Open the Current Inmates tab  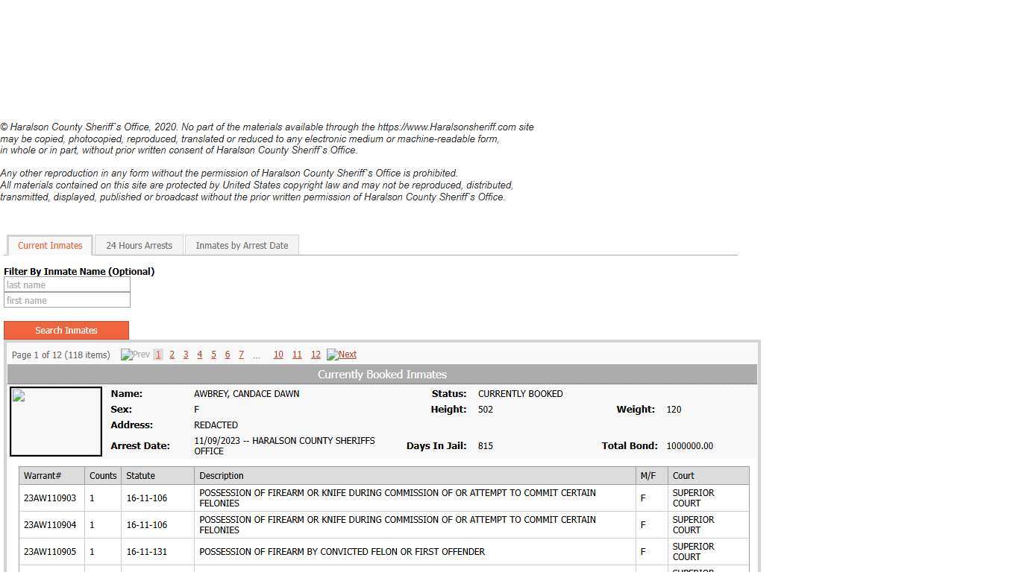[x=50, y=245]
